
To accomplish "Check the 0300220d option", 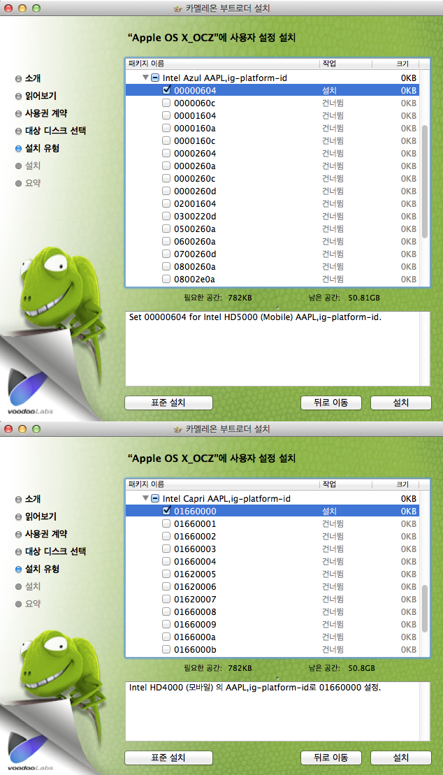I will pos(166,216).
